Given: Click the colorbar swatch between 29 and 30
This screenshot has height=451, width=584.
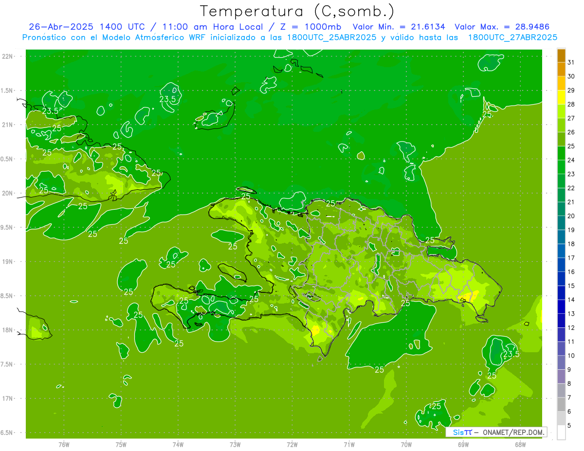Looking at the screenshot, I should click(561, 83).
